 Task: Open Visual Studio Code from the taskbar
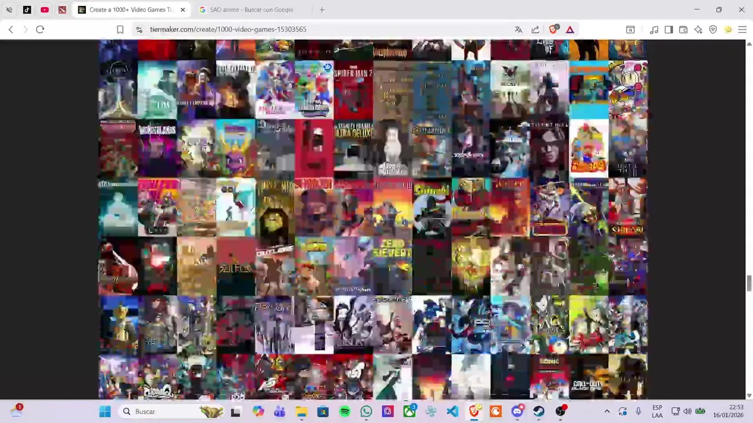tap(452, 411)
